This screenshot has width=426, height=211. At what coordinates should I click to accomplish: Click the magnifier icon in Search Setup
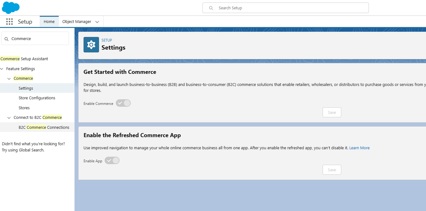click(x=211, y=8)
